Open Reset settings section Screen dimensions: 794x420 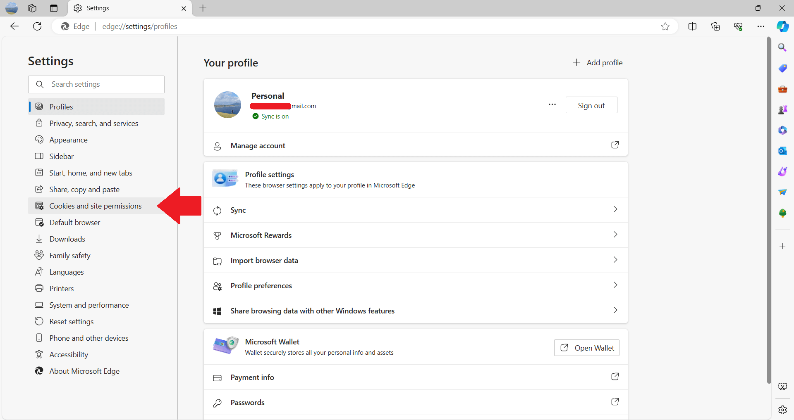pyautogui.click(x=96, y=321)
